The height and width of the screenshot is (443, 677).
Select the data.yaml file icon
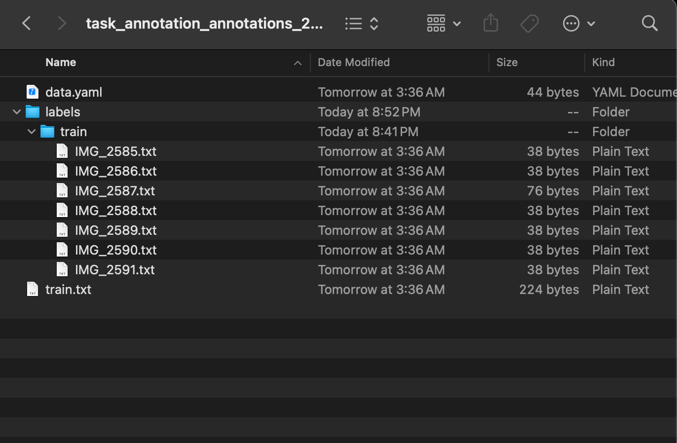tap(33, 92)
